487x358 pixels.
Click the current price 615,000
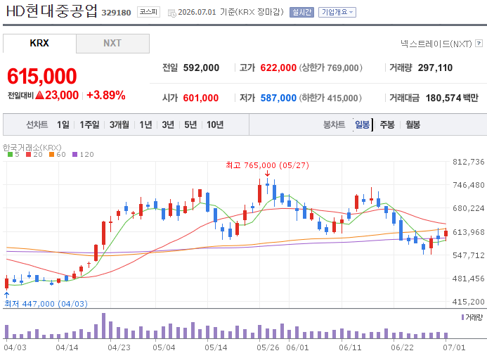click(42, 76)
